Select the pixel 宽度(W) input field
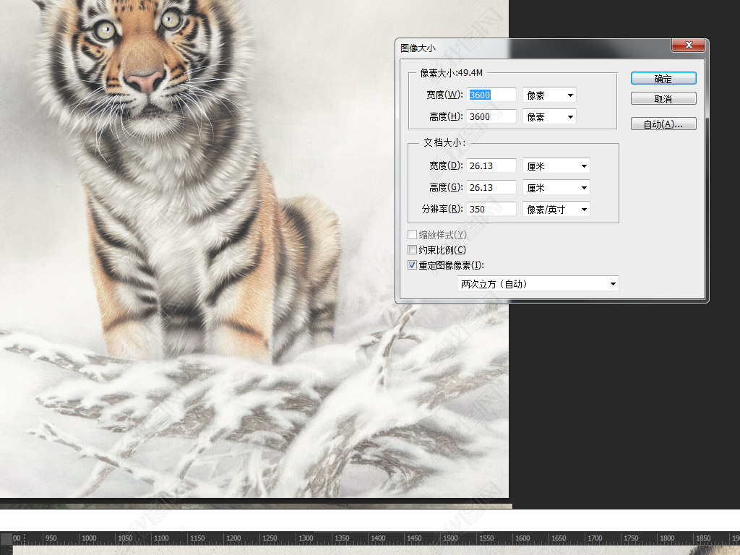The height and width of the screenshot is (555, 740). point(491,95)
